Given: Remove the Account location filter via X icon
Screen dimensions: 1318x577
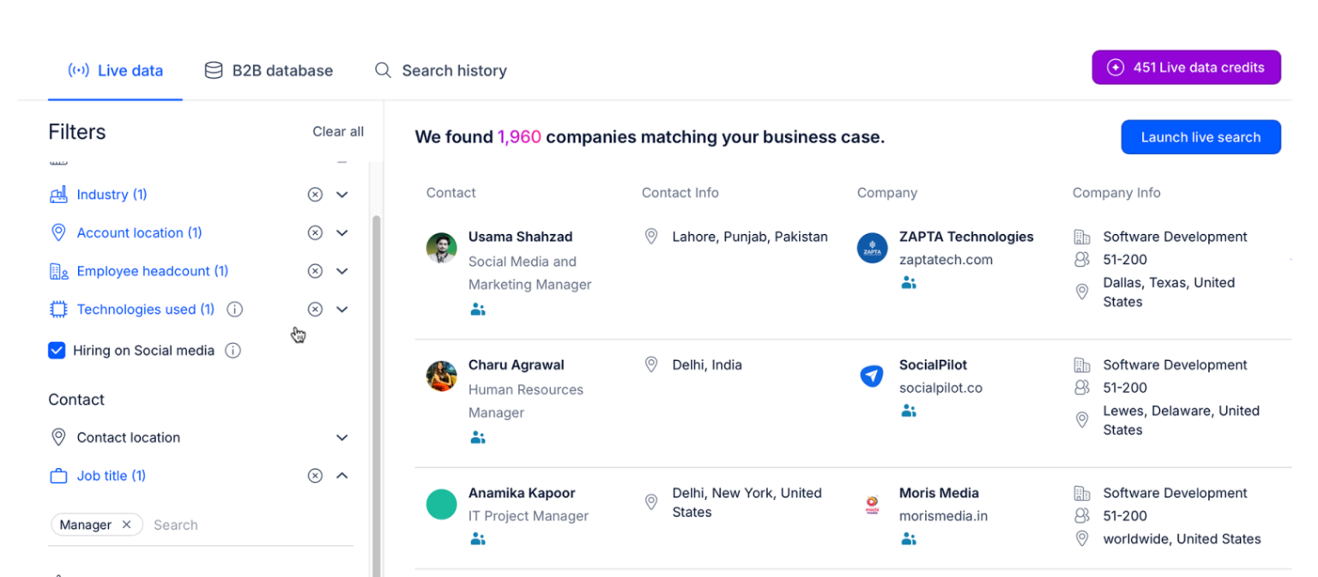Looking at the screenshot, I should pos(315,233).
